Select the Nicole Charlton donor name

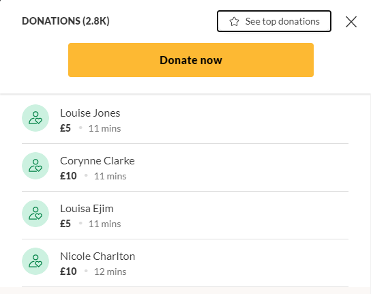tap(98, 256)
